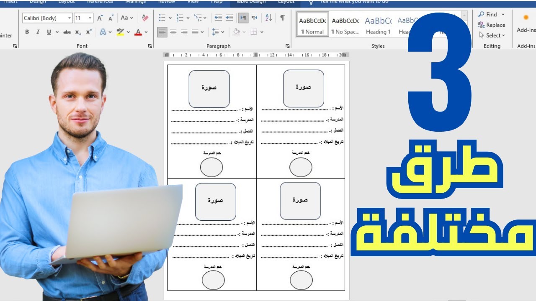Insert a numbered list
The width and height of the screenshot is (536, 301).
[x=180, y=18]
